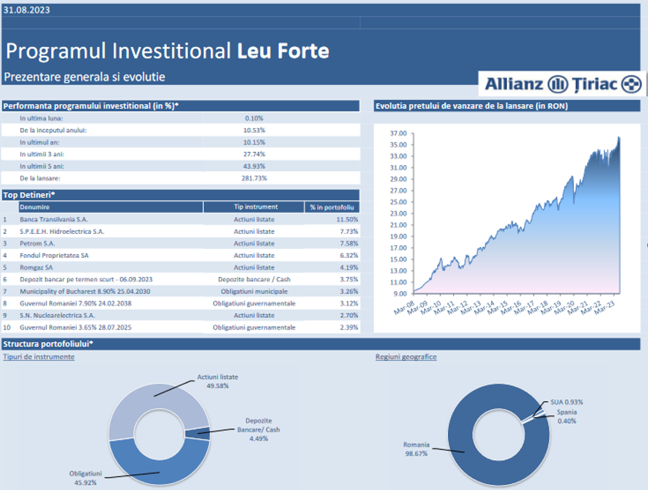Viewport: 648px width, 490px height.
Task: Click Obligatiuni municipale instrument cell
Action: (x=254, y=292)
